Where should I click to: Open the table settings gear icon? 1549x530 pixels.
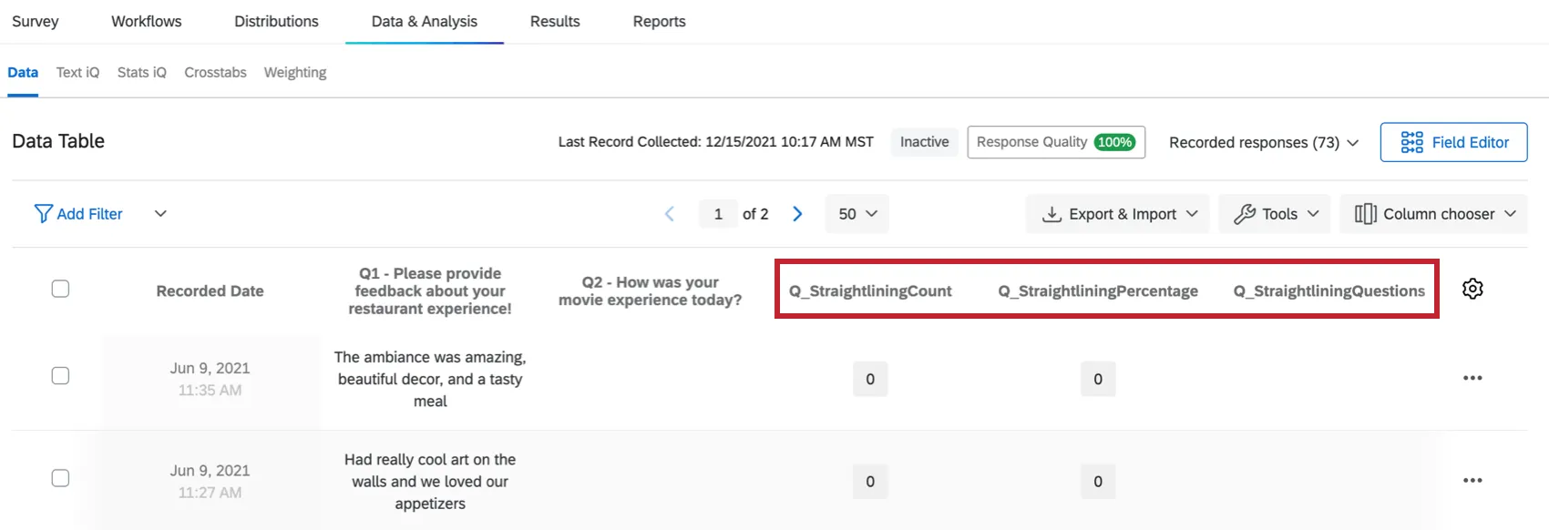[1472, 289]
